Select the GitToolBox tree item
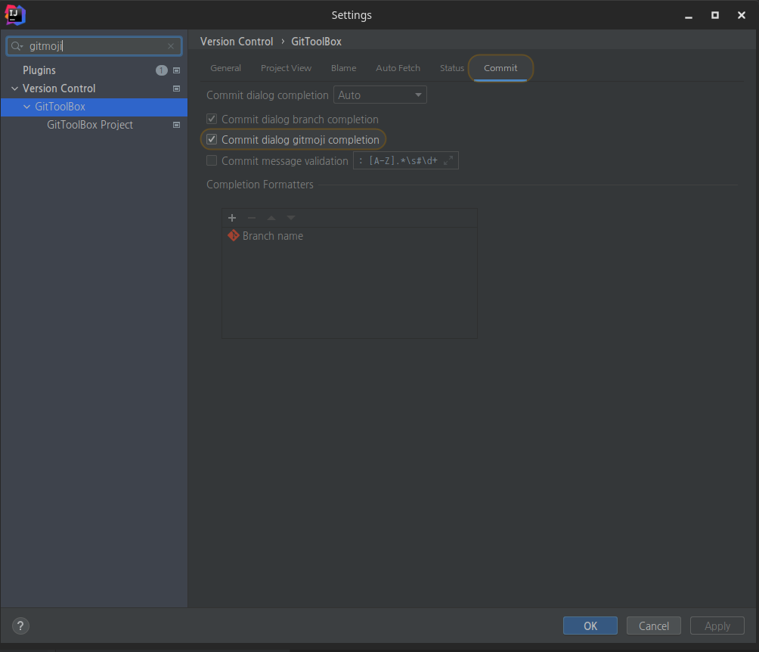 coord(60,107)
